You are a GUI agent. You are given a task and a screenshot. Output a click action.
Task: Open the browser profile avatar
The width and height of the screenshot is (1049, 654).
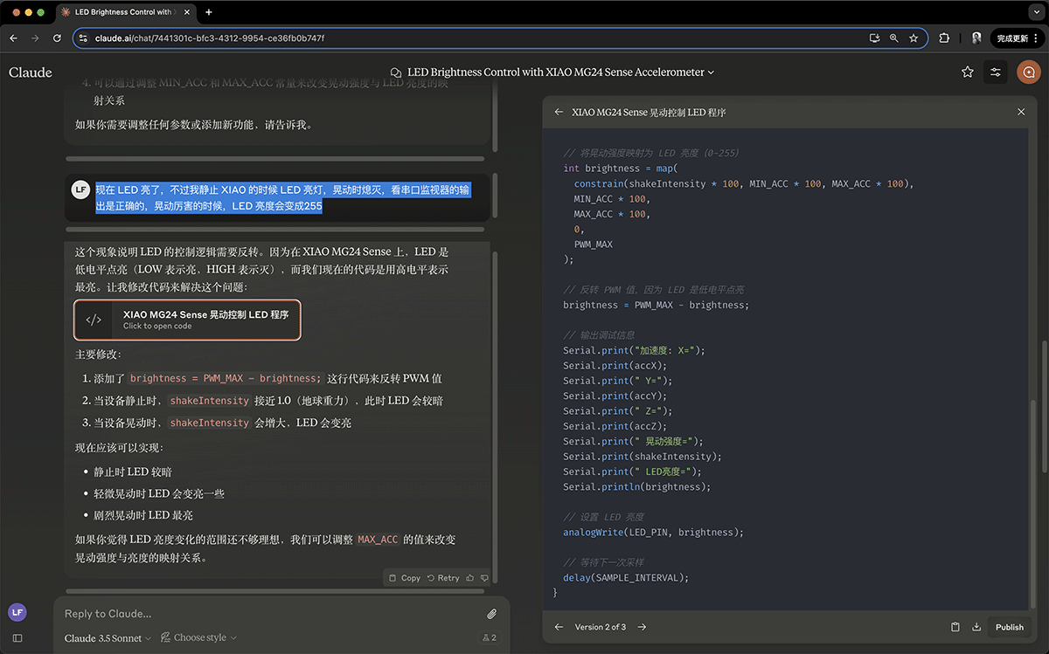pyautogui.click(x=976, y=38)
